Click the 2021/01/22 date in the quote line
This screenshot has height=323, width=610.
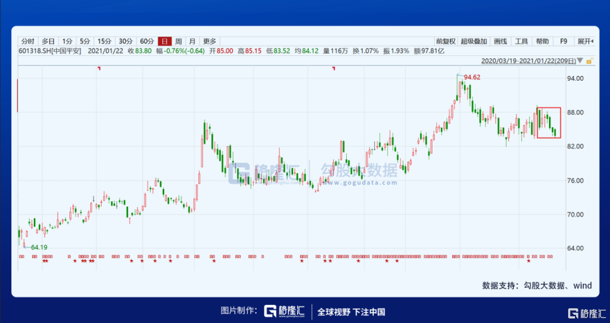pyautogui.click(x=104, y=51)
